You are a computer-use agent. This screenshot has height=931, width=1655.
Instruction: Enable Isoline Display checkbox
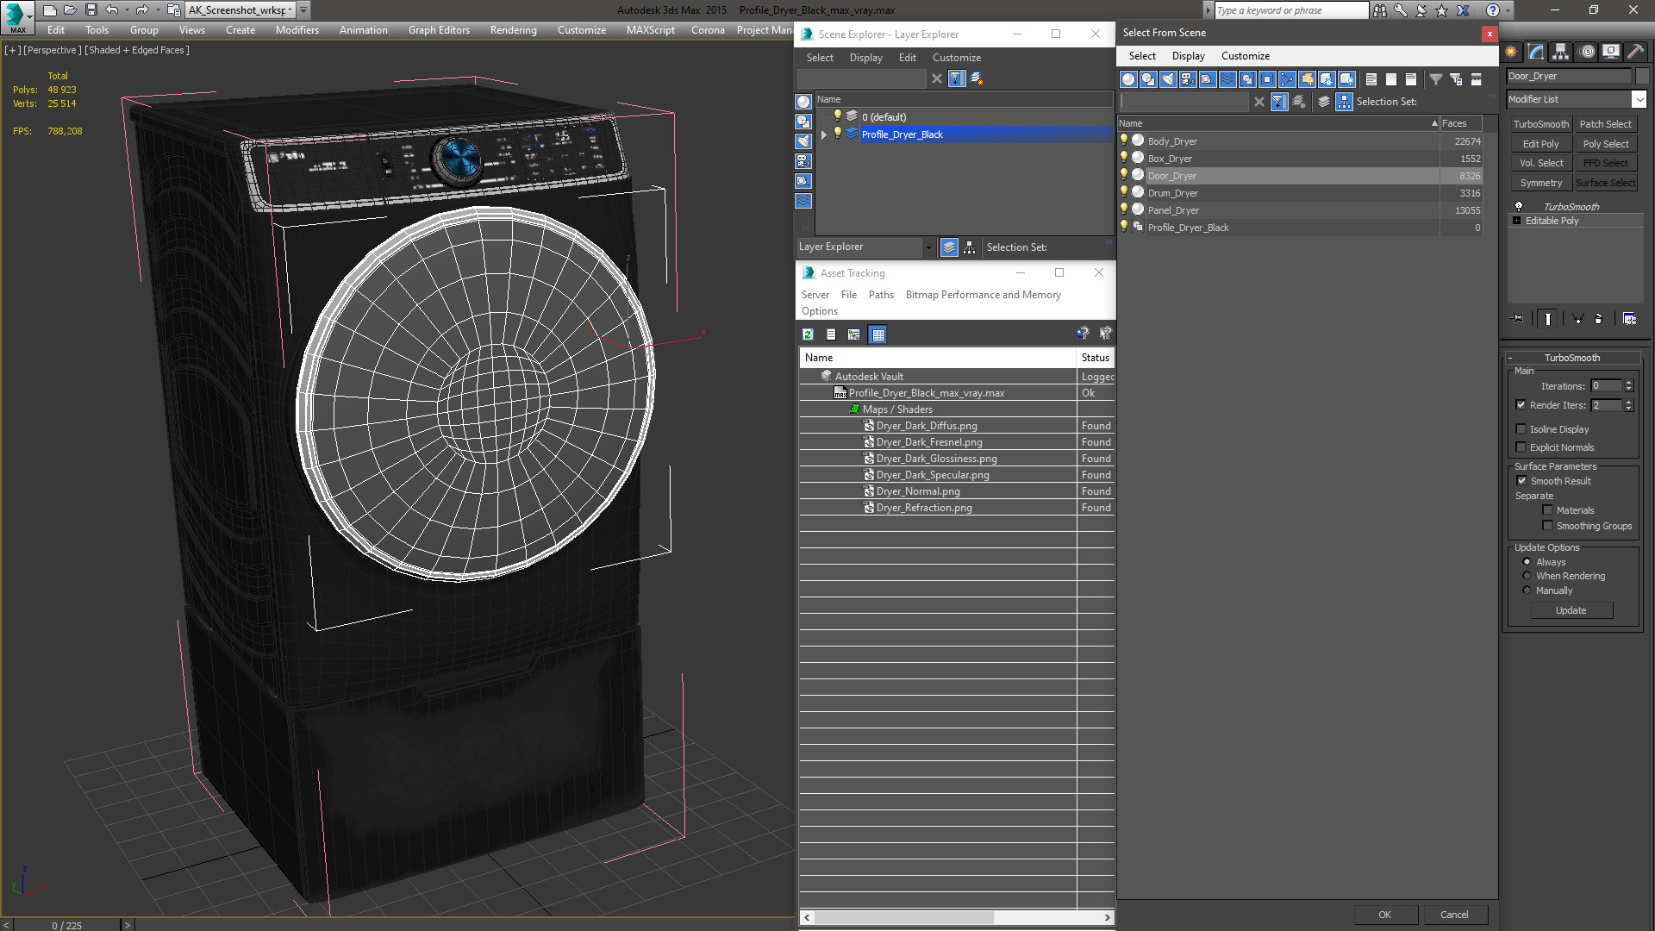pyautogui.click(x=1521, y=429)
